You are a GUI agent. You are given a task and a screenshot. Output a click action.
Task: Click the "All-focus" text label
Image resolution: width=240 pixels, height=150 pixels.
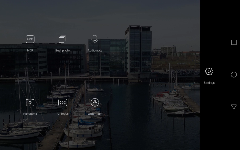(x=63, y=114)
